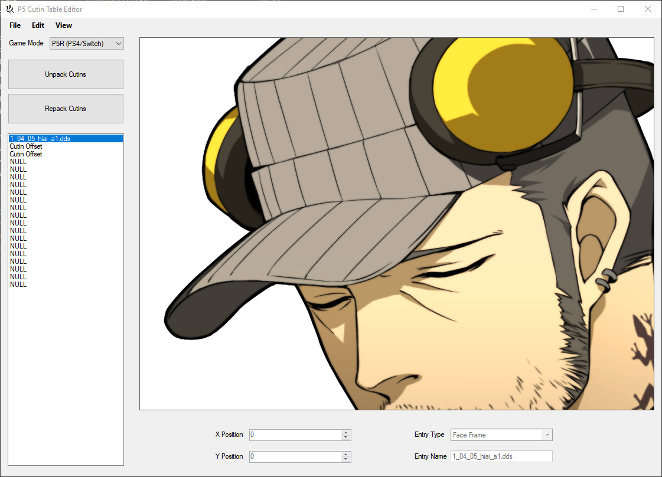This screenshot has height=477, width=662.
Task: Select the first NULL entry in the list
Action: click(18, 161)
